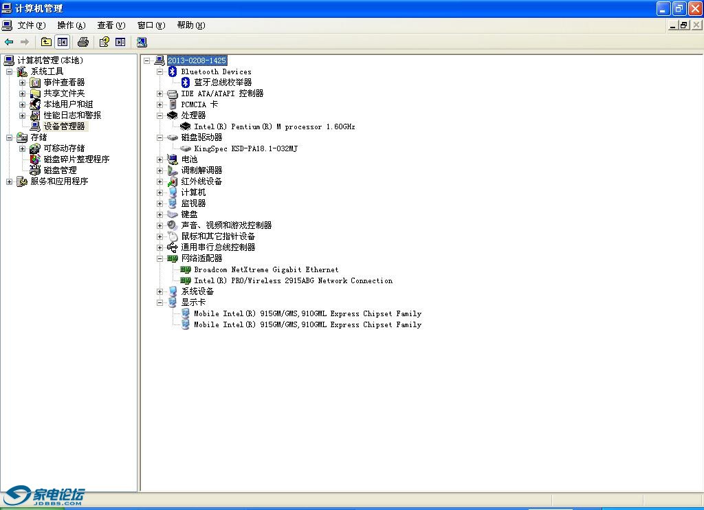Viewport: 704px width, 510px height.
Task: Open the 窗口(W) menu
Action: coord(151,25)
